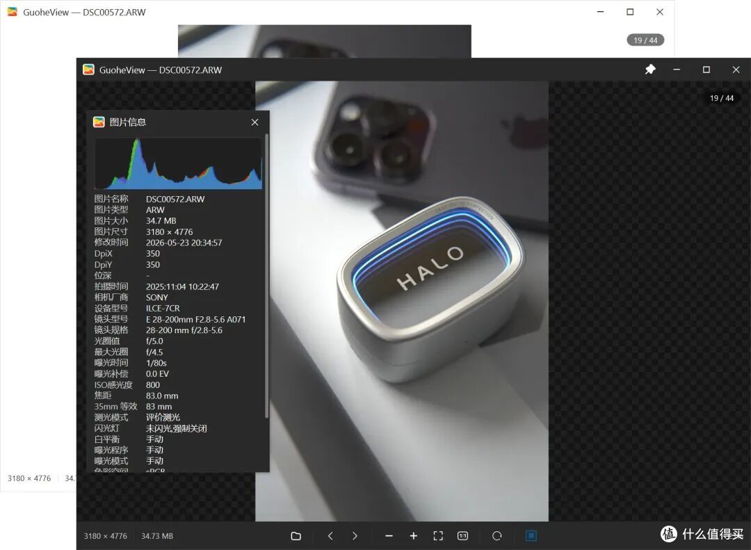Click the GuoheView app icon in dark title bar
Viewport: 751px width, 550px height.
88,70
